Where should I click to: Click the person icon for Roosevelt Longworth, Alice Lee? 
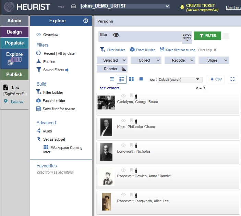click(136, 195)
